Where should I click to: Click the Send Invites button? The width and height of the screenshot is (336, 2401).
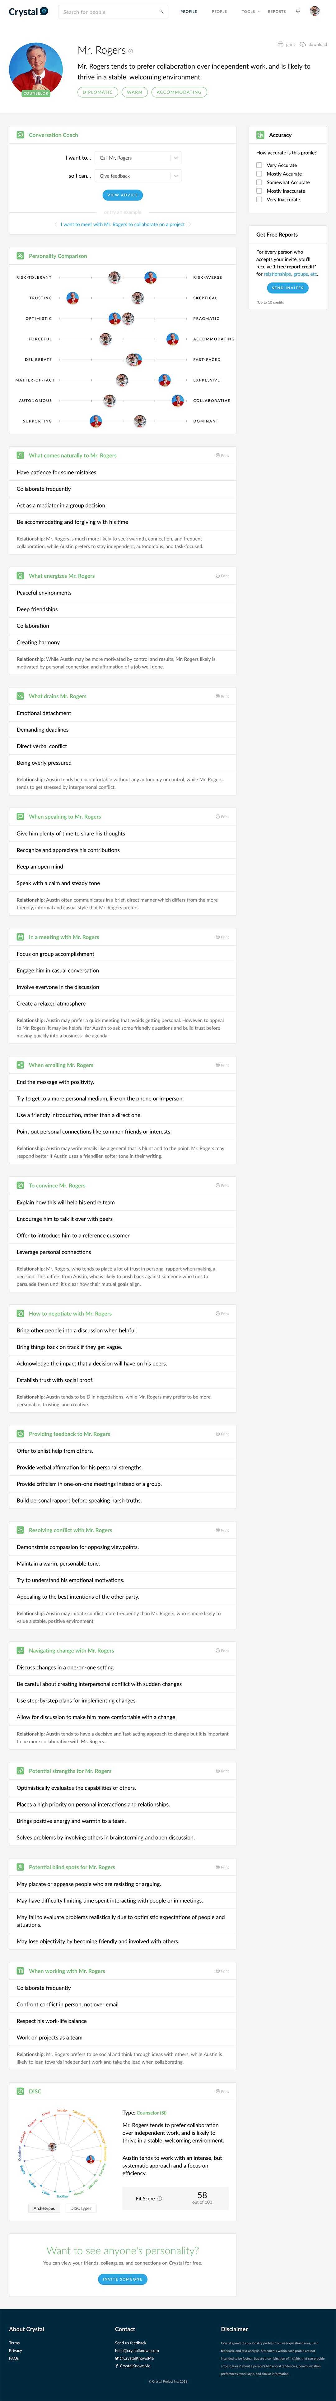pos(287,288)
